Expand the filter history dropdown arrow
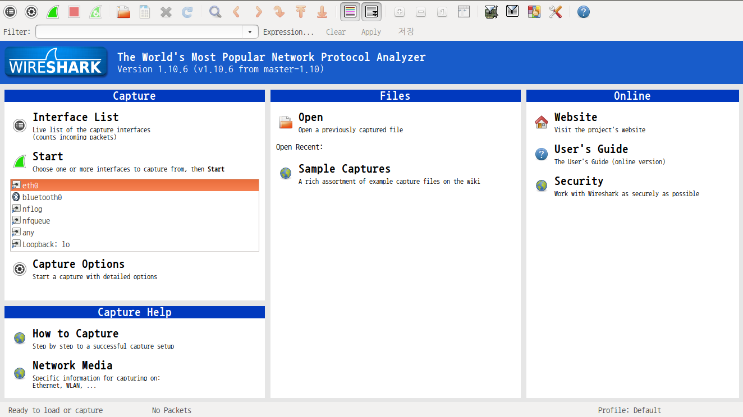The image size is (743, 417). coord(250,32)
